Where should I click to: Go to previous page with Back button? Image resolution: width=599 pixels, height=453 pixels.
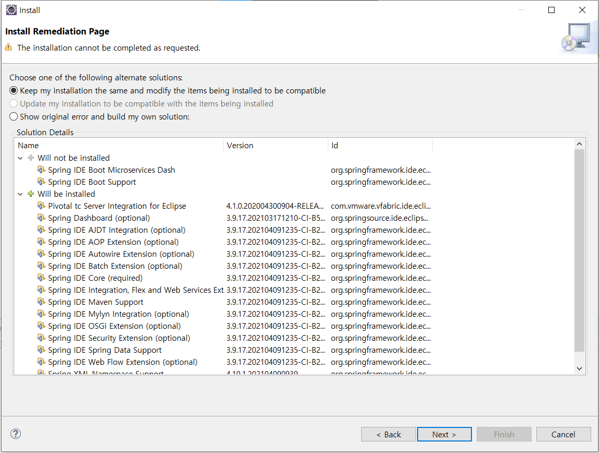(388, 434)
